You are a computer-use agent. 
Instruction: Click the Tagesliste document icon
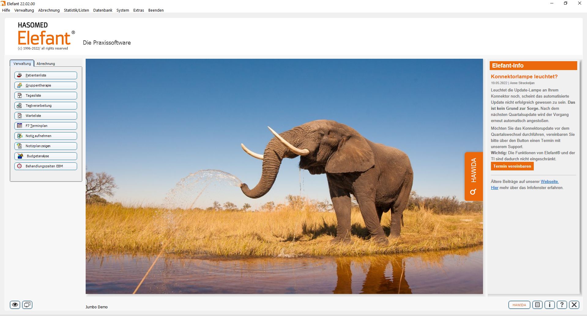coord(20,95)
